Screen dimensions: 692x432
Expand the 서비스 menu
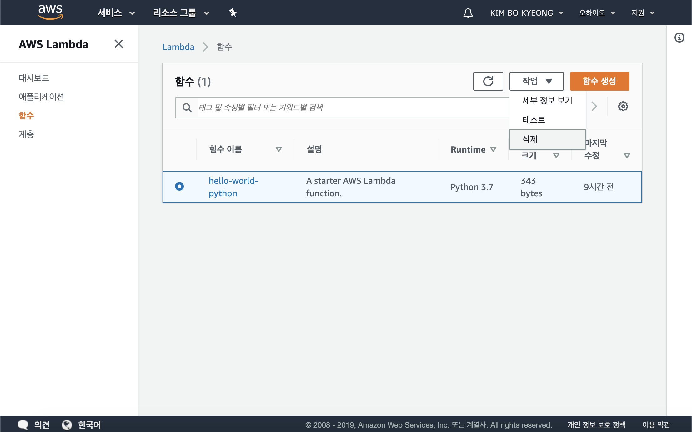coord(116,13)
